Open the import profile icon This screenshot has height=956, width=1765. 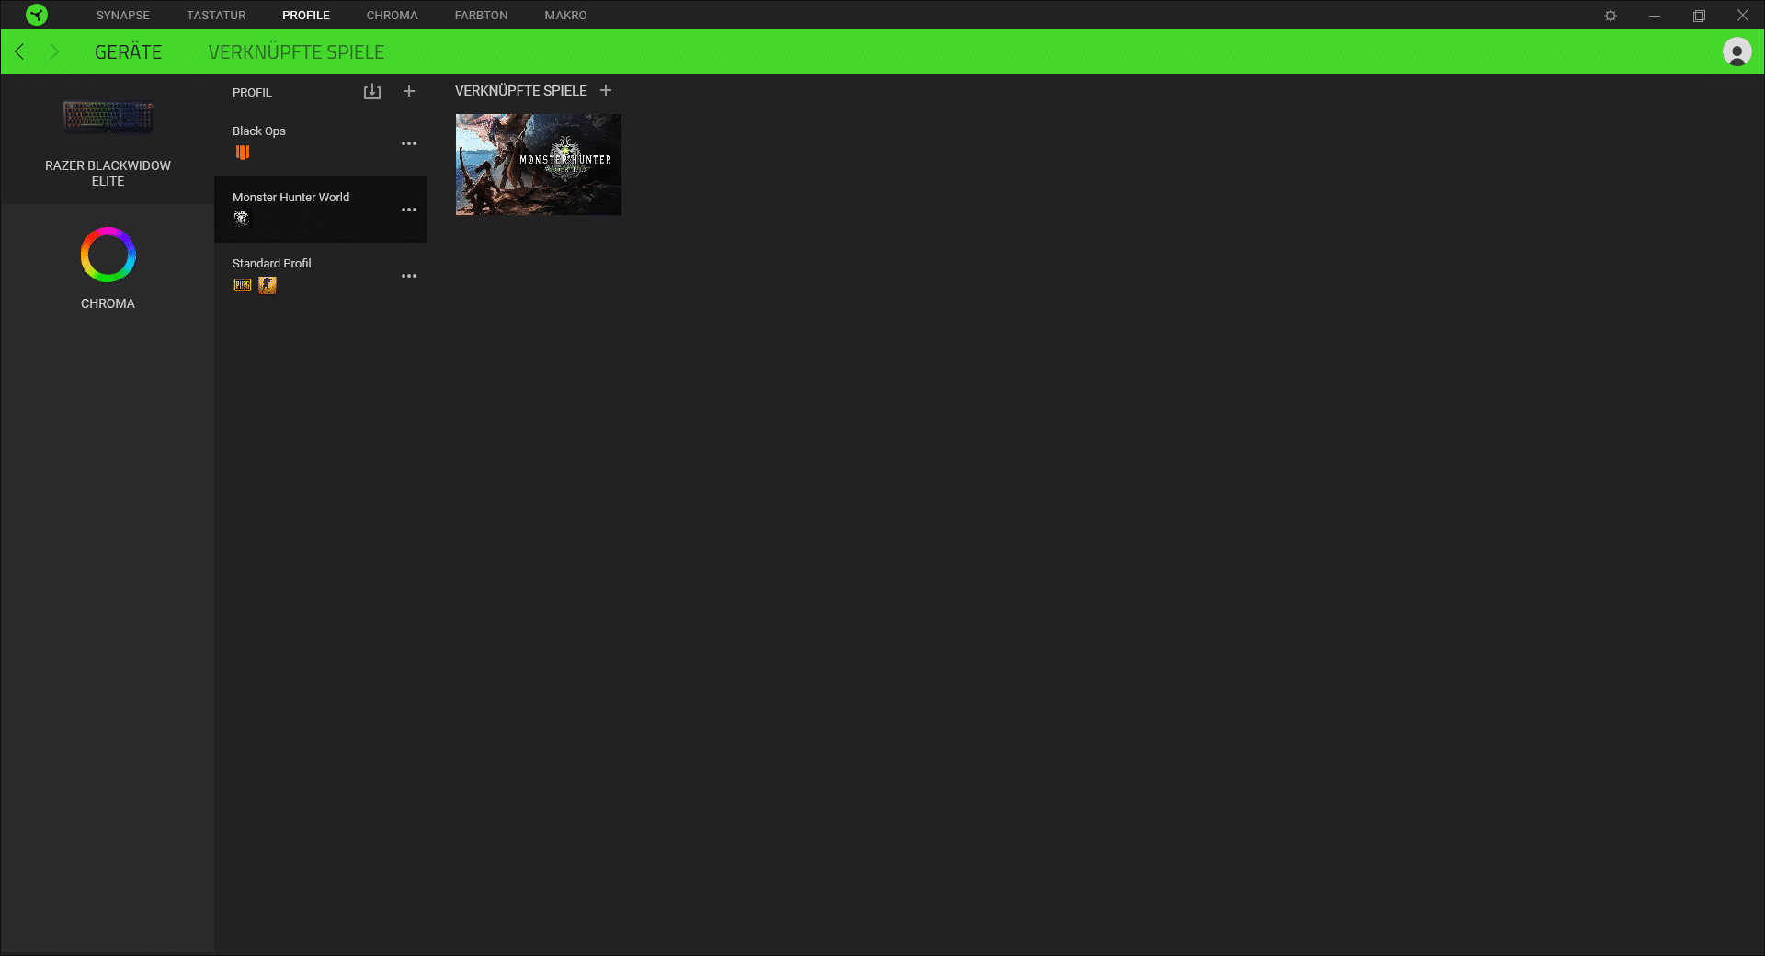tap(371, 91)
